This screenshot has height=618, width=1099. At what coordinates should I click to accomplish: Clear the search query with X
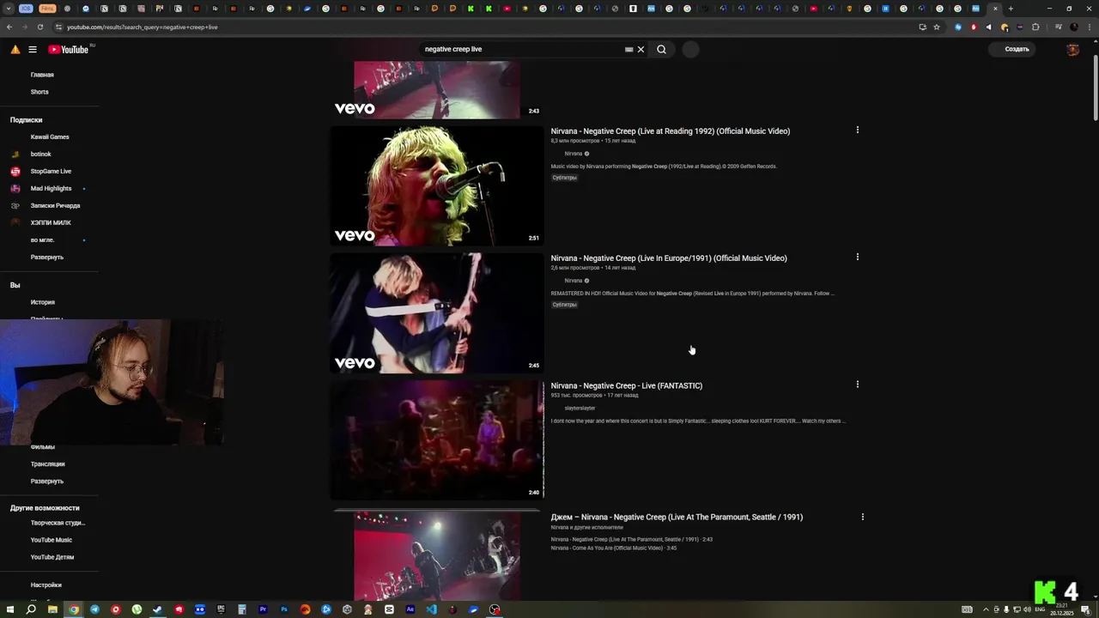point(641,49)
